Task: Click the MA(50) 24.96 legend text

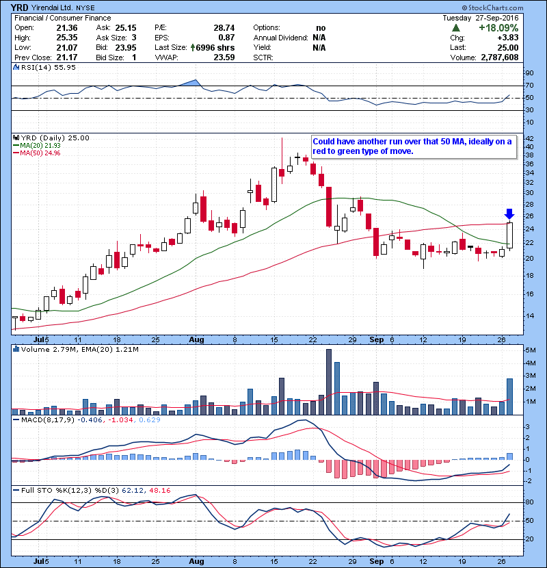Action: pyautogui.click(x=40, y=153)
